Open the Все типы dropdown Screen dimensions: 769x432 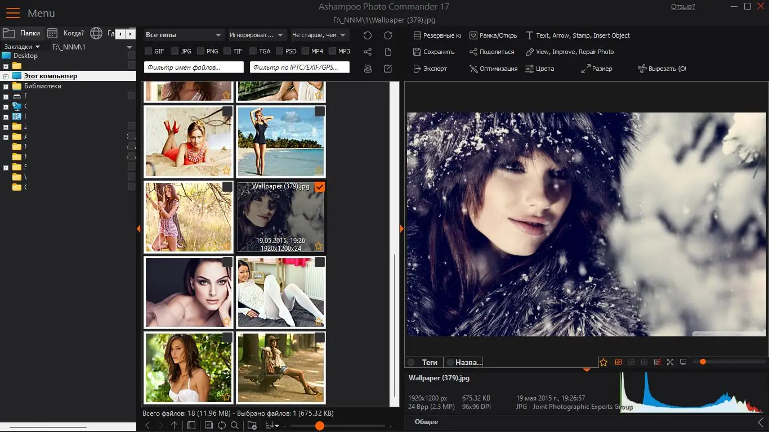coord(183,34)
